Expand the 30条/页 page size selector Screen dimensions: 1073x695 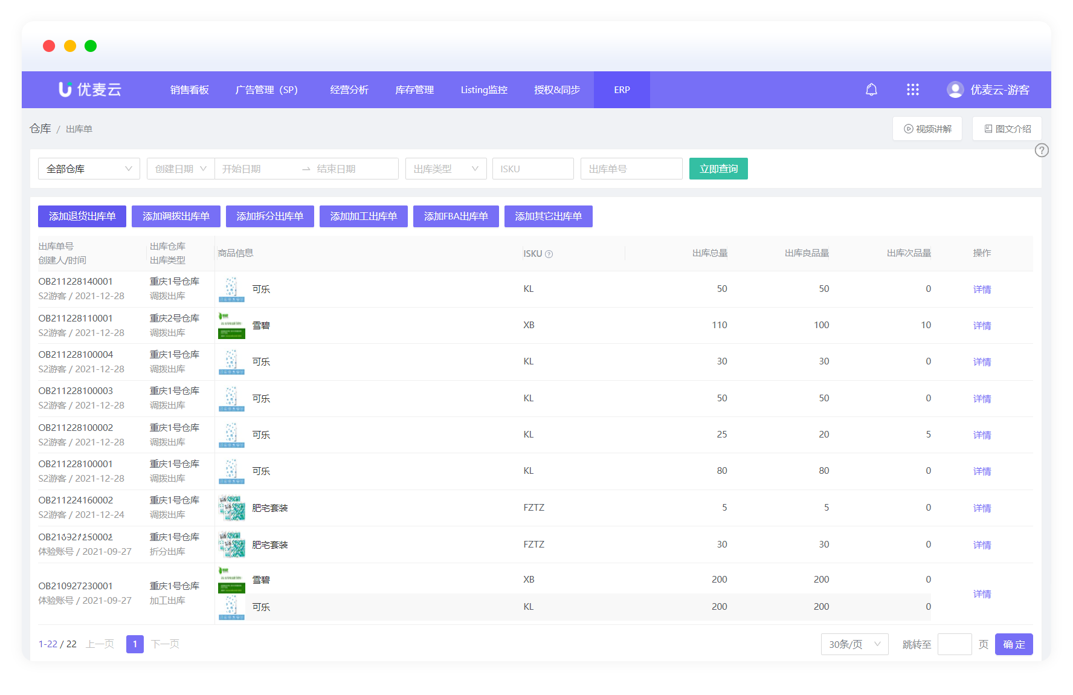tap(854, 644)
